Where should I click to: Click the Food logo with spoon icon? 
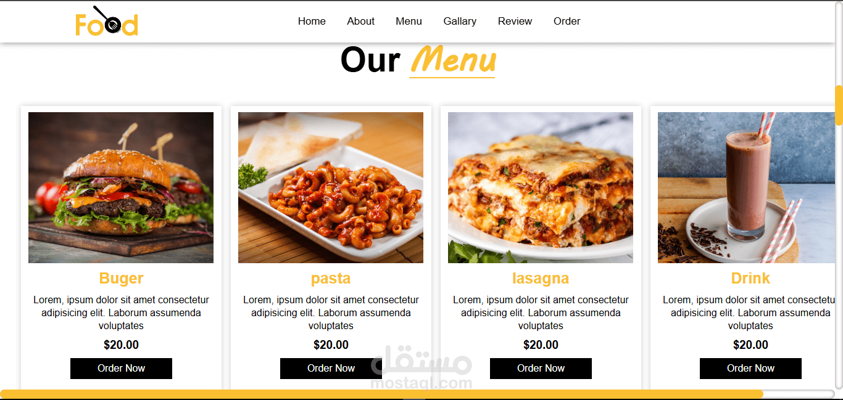tap(107, 21)
